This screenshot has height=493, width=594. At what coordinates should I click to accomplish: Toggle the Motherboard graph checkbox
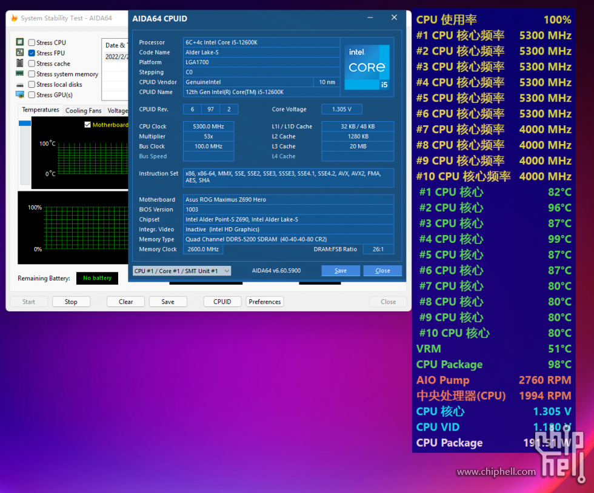click(x=87, y=125)
